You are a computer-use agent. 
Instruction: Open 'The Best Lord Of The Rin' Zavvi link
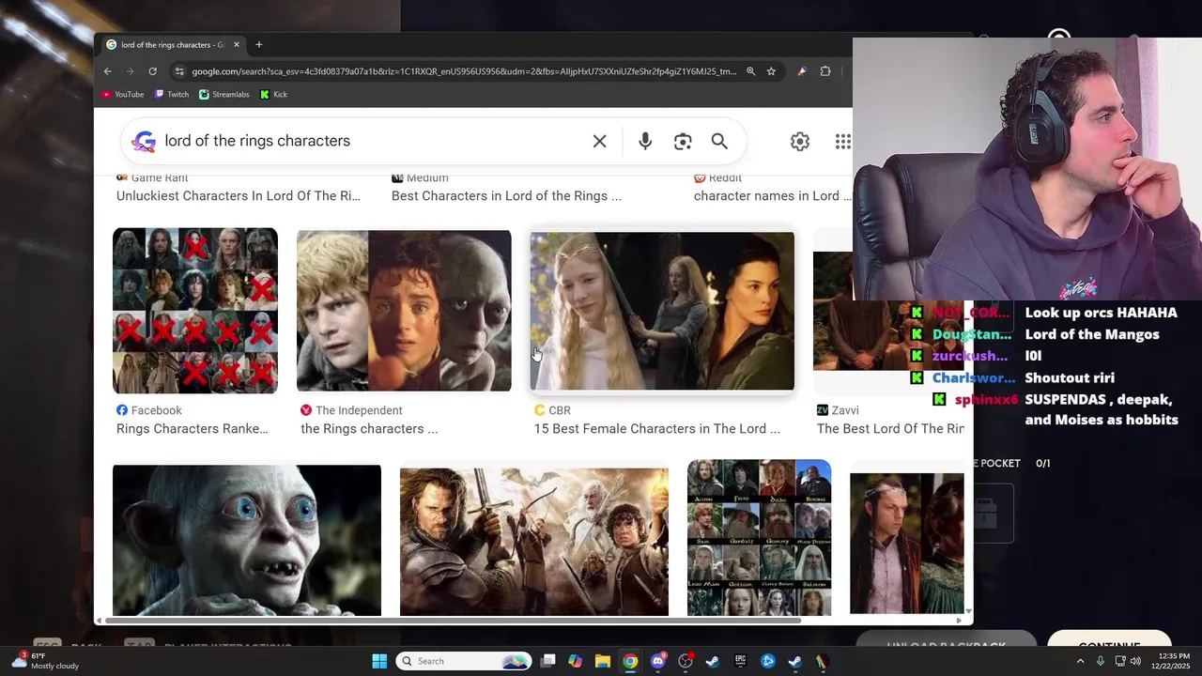point(890,429)
